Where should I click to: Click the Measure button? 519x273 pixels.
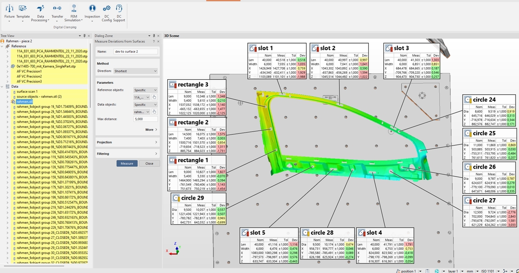click(127, 164)
